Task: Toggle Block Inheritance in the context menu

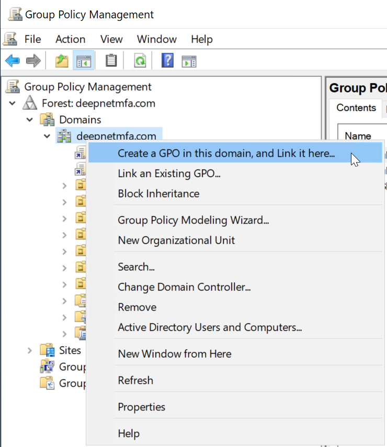Action: click(158, 193)
